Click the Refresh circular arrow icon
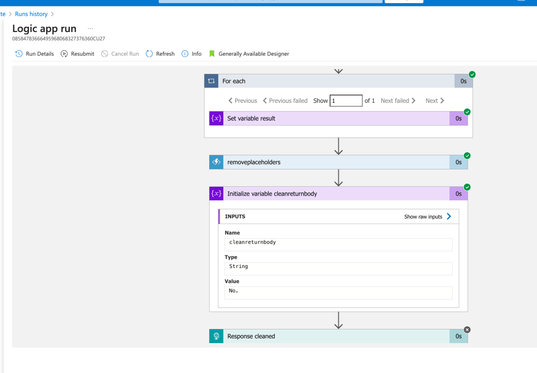This screenshot has height=373, width=537. point(149,54)
